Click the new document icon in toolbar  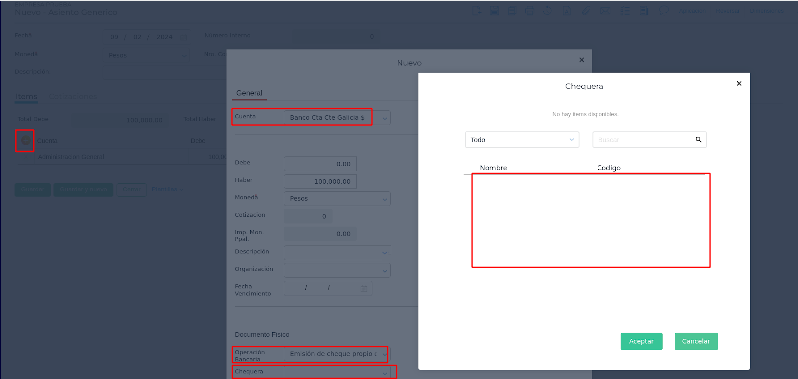(x=477, y=11)
